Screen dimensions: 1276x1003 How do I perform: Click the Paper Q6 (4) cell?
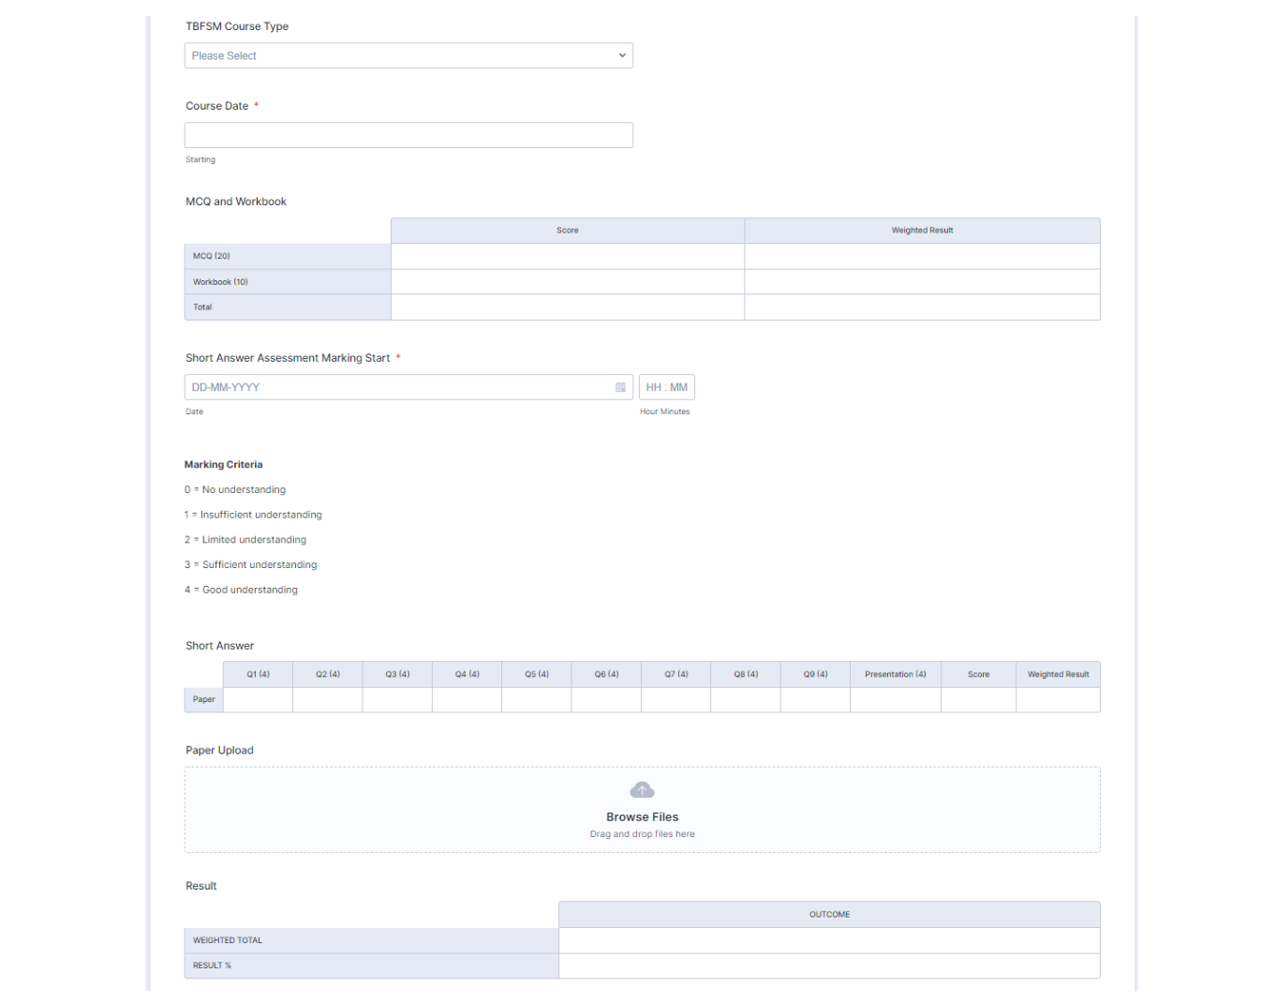[x=606, y=699]
